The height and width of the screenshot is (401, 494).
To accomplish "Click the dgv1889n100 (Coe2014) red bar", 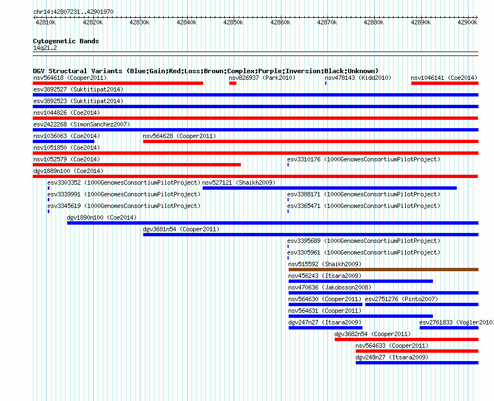I will [255, 176].
